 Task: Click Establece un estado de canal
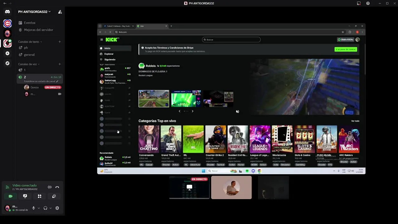pos(41,81)
